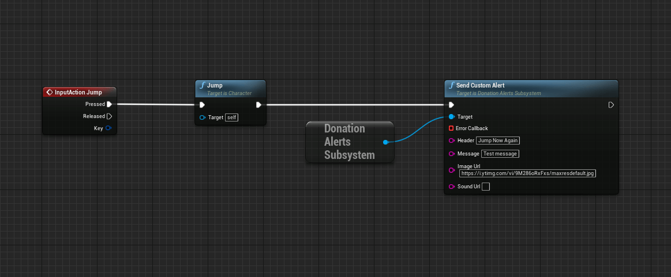
Task: Click Send Custom Alert's output execution pin
Action: coord(611,105)
